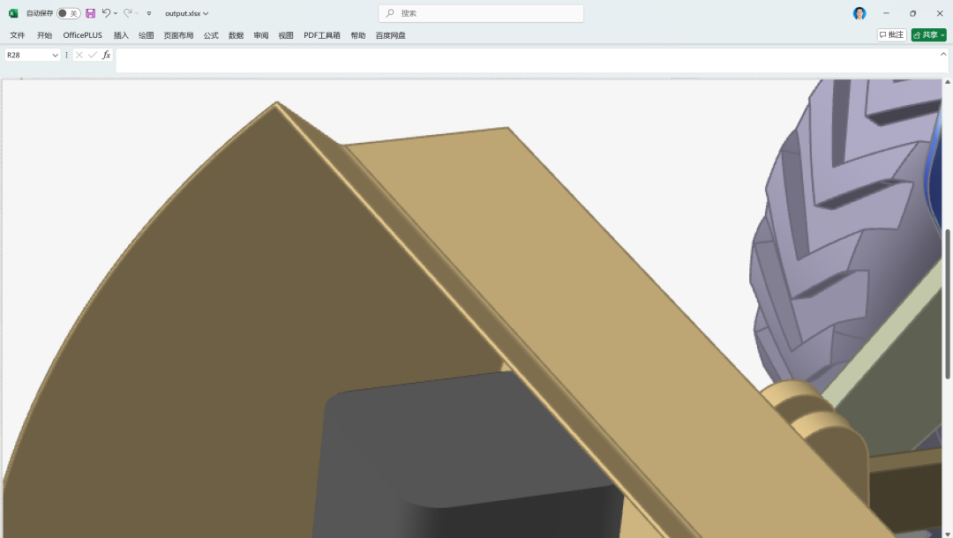Click the Enter checkmark icon in formula bar

pyautogui.click(x=93, y=55)
